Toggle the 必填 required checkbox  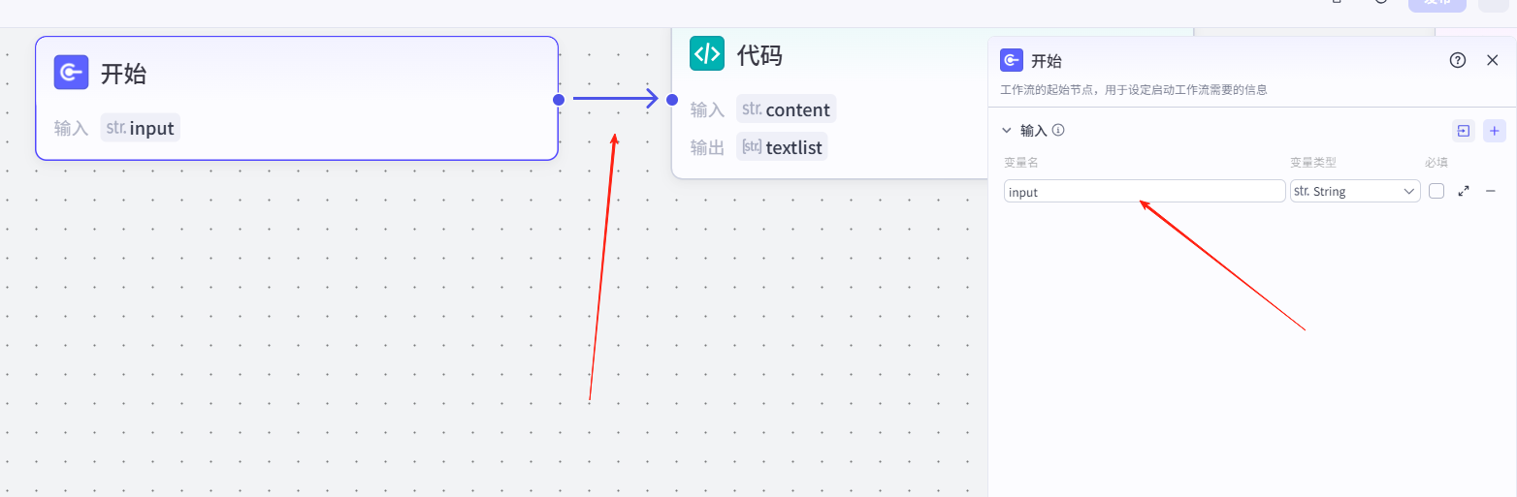pos(1436,191)
